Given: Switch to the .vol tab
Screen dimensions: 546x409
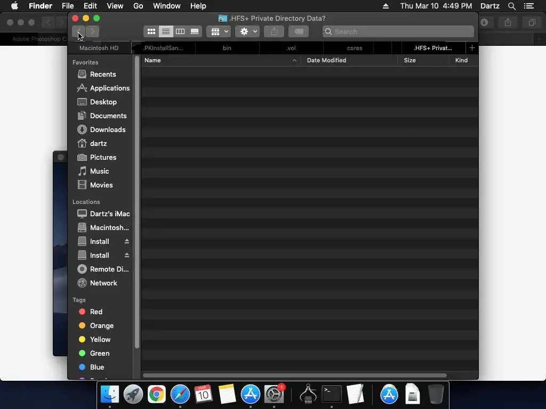Looking at the screenshot, I should click(x=291, y=48).
